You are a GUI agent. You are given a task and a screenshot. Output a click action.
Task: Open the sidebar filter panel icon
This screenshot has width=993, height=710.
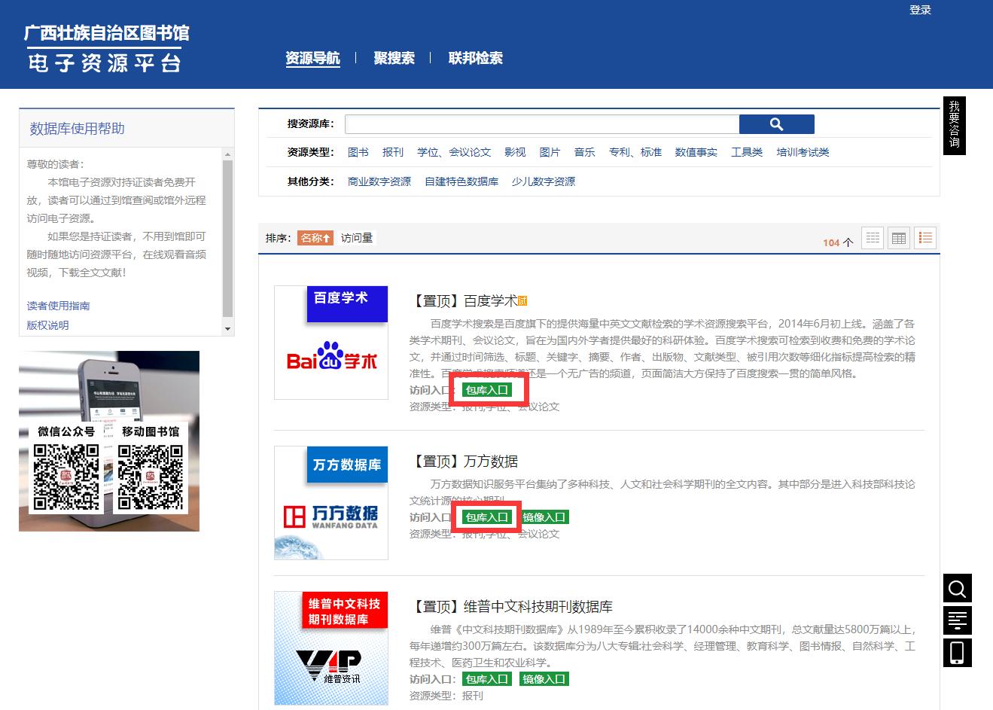[x=957, y=620]
